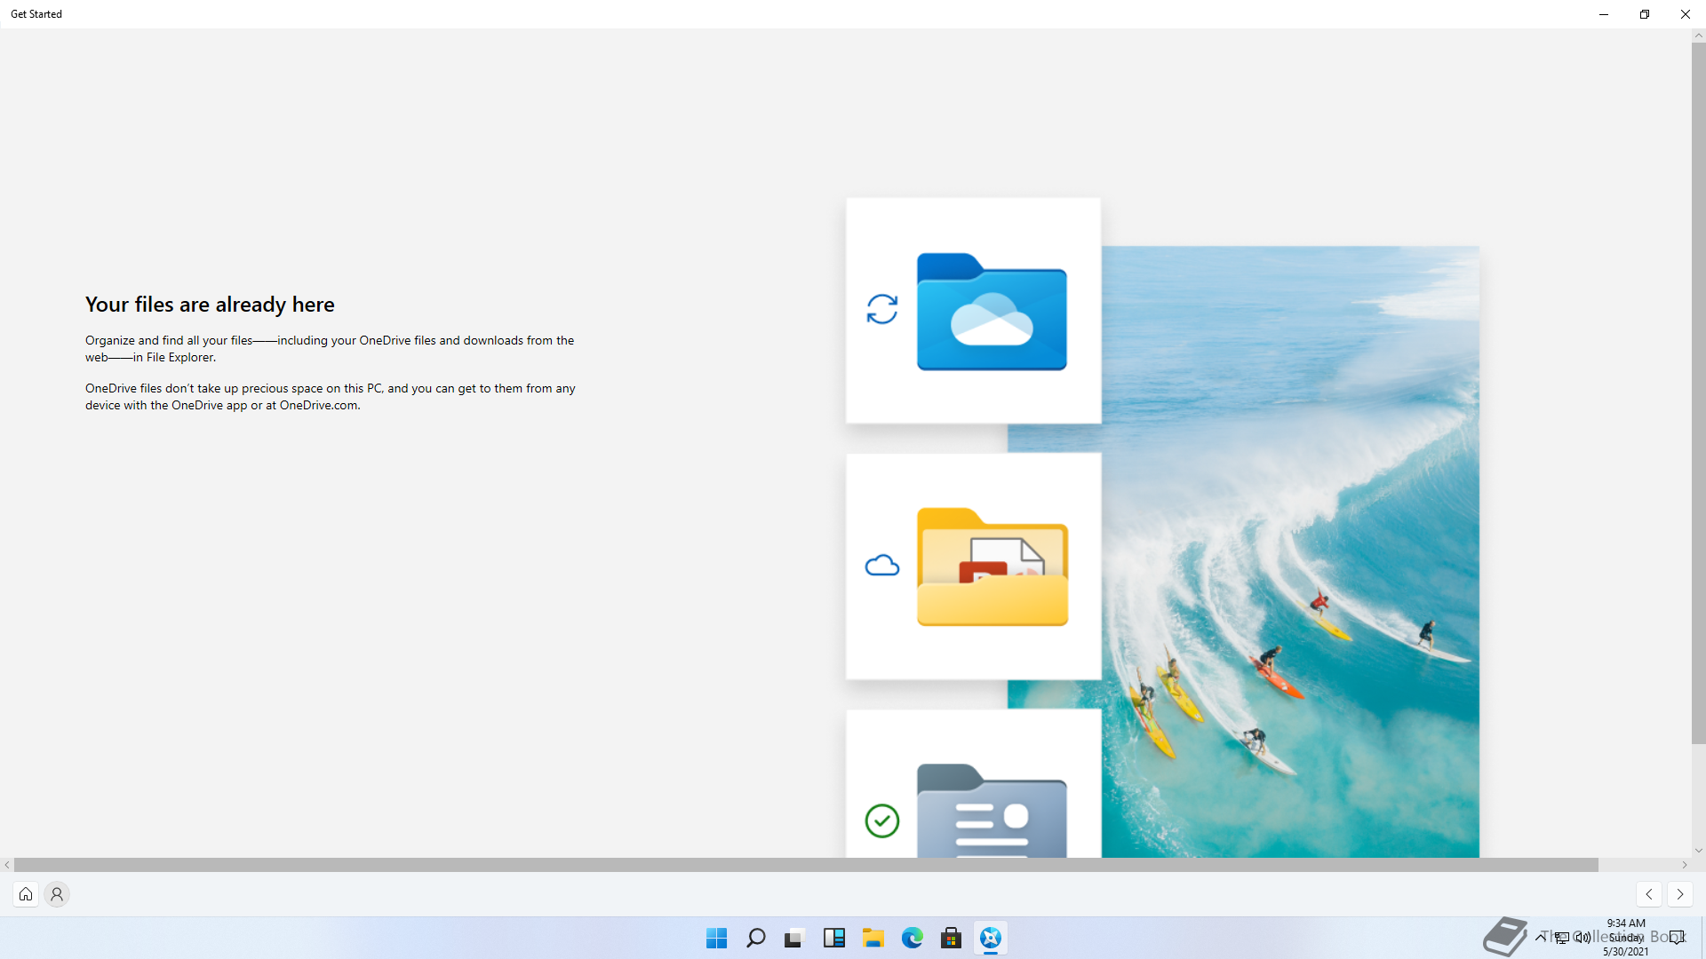Click the OneDrive blue cloud folder image
Viewport: 1706px width, 959px height.
pos(992,312)
